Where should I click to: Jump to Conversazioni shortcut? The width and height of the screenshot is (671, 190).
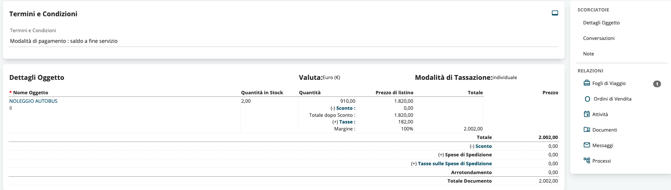(x=599, y=38)
